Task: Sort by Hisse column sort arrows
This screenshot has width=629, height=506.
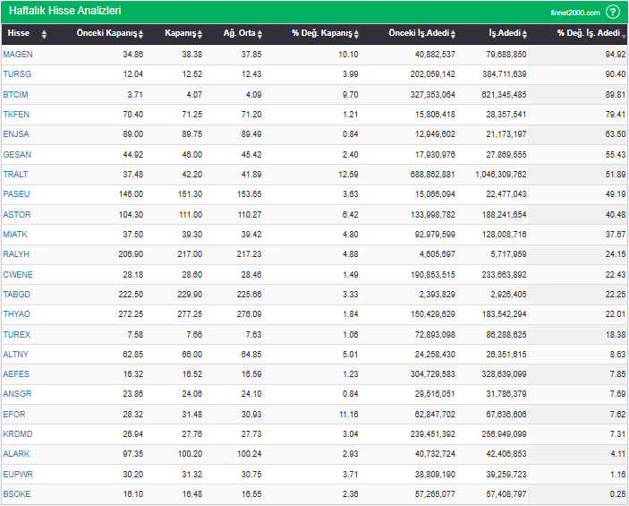Action: point(45,34)
